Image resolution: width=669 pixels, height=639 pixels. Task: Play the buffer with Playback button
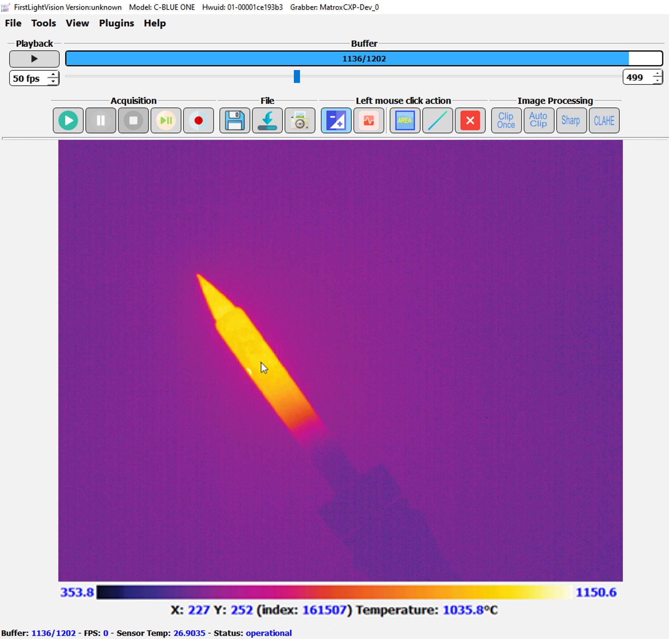(x=34, y=59)
